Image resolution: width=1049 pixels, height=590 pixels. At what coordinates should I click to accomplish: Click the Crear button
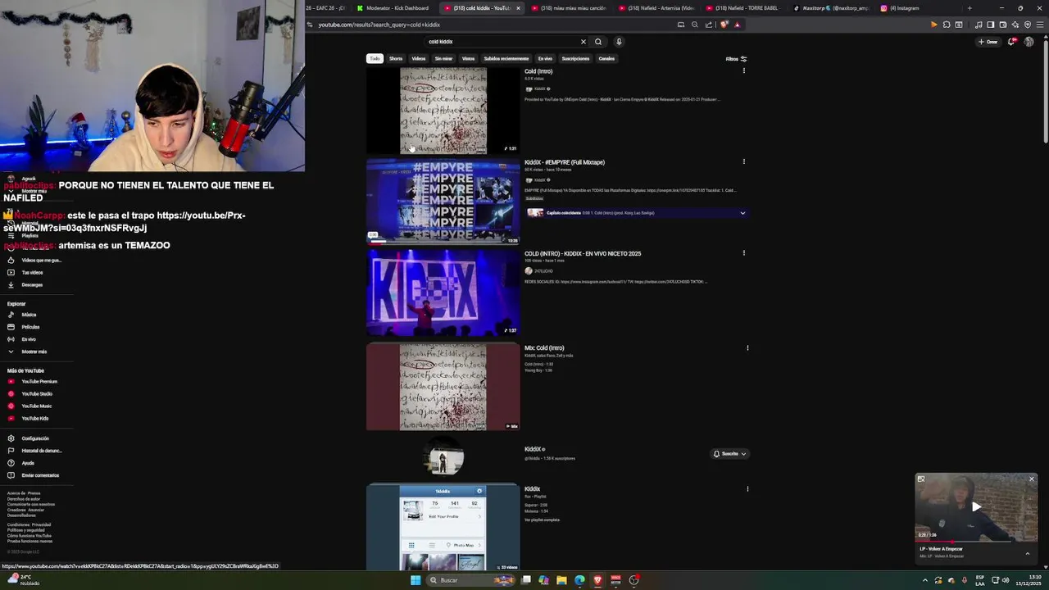(x=988, y=42)
